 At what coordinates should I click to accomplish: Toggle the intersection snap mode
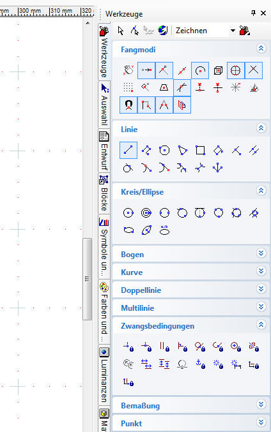(253, 70)
